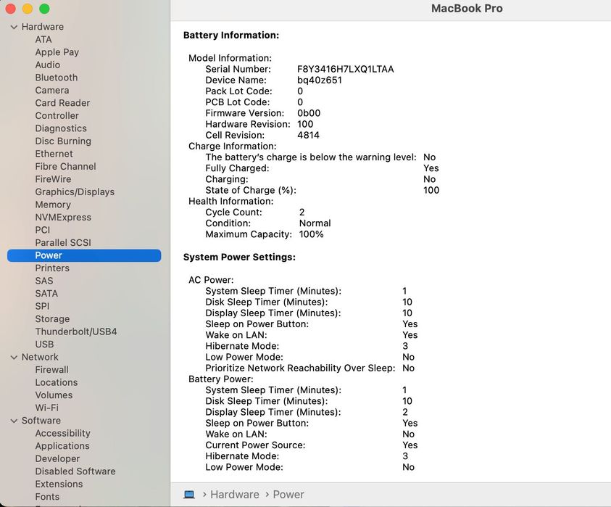Open the Memory entry
The width and height of the screenshot is (611, 507).
(x=53, y=205)
